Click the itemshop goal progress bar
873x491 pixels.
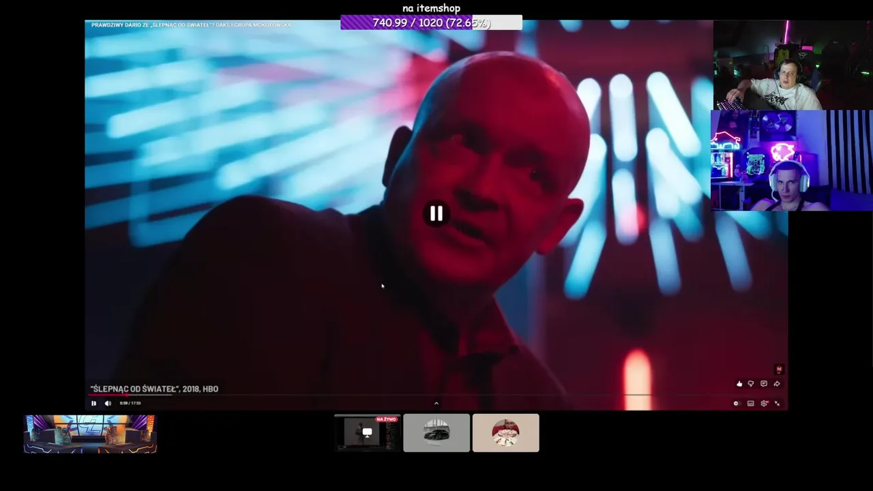tap(431, 23)
